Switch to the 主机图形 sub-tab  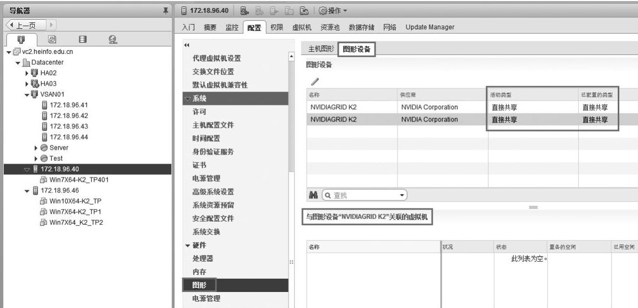tap(321, 49)
